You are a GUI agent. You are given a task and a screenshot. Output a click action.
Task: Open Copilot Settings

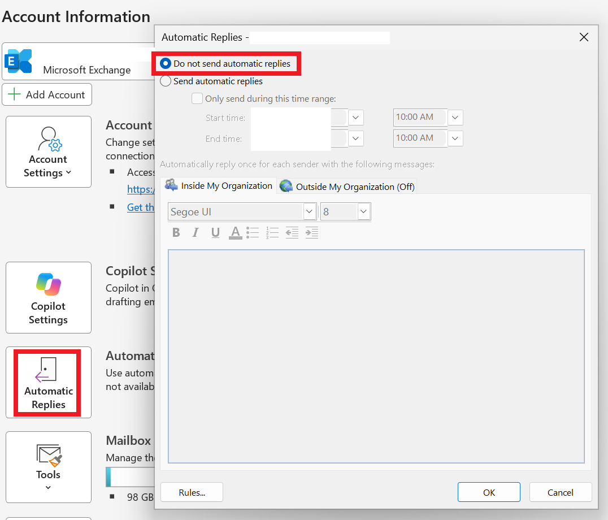49,297
